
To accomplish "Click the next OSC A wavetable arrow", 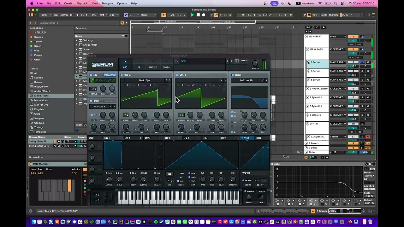I will [x=170, y=80].
